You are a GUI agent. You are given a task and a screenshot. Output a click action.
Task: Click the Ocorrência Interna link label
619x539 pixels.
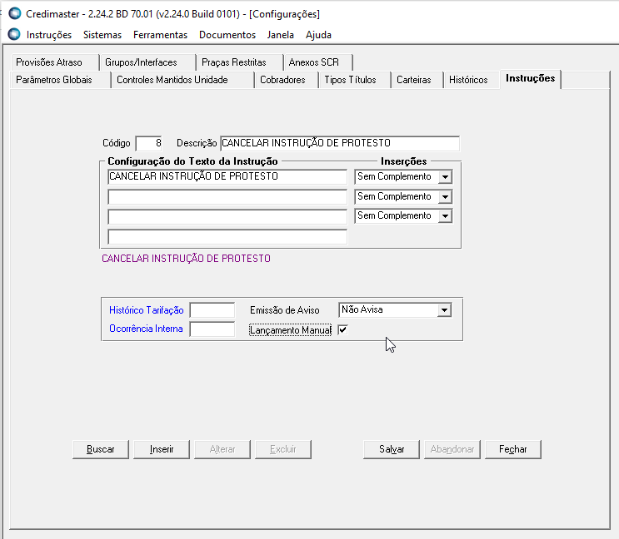pyautogui.click(x=146, y=329)
